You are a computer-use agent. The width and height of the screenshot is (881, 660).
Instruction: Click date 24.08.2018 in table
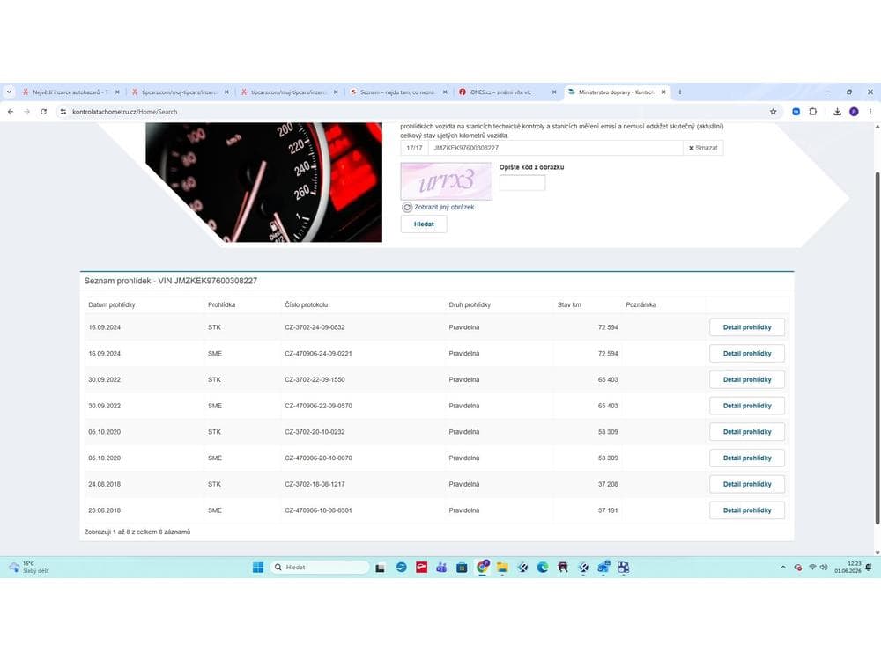click(x=105, y=484)
